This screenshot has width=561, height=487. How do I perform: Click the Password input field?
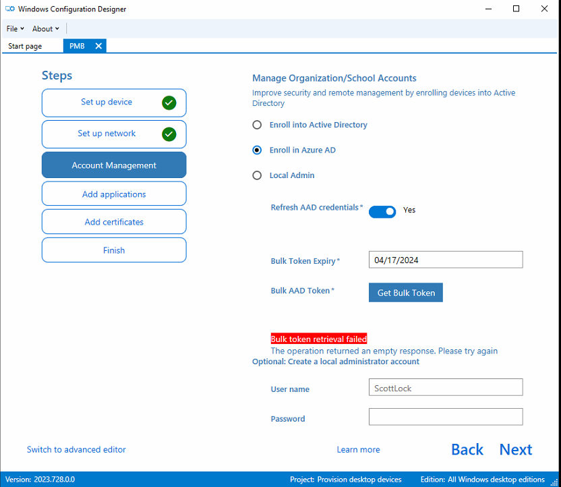point(445,416)
